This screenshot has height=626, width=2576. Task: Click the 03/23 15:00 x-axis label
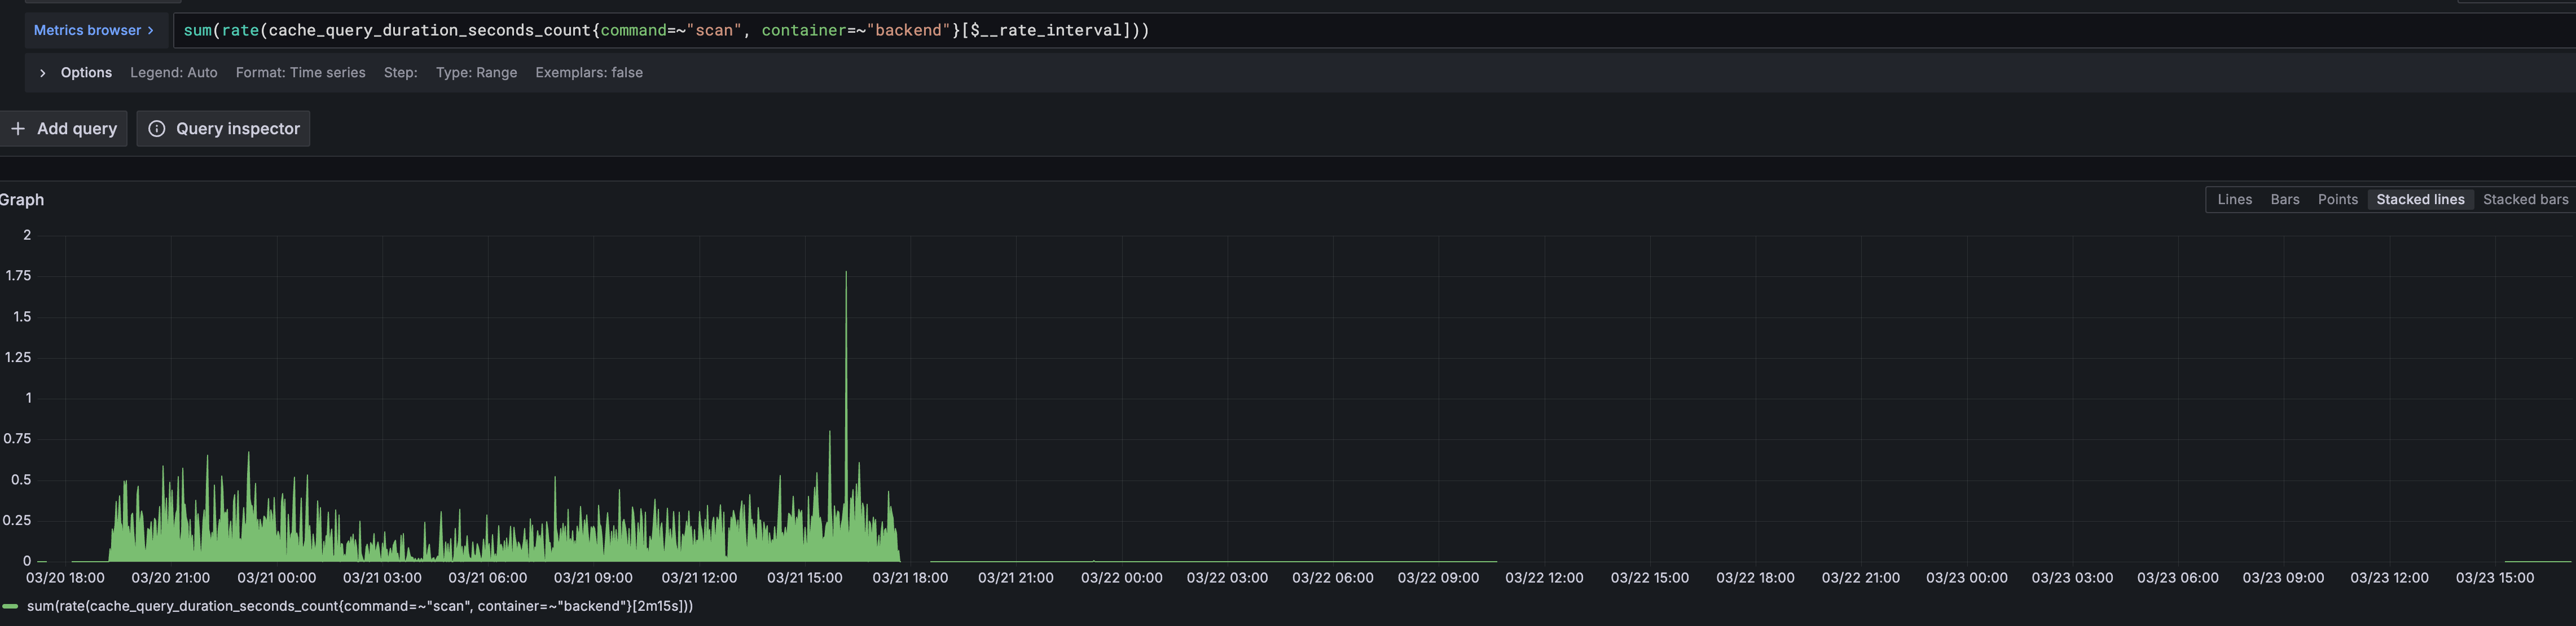[2495, 578]
